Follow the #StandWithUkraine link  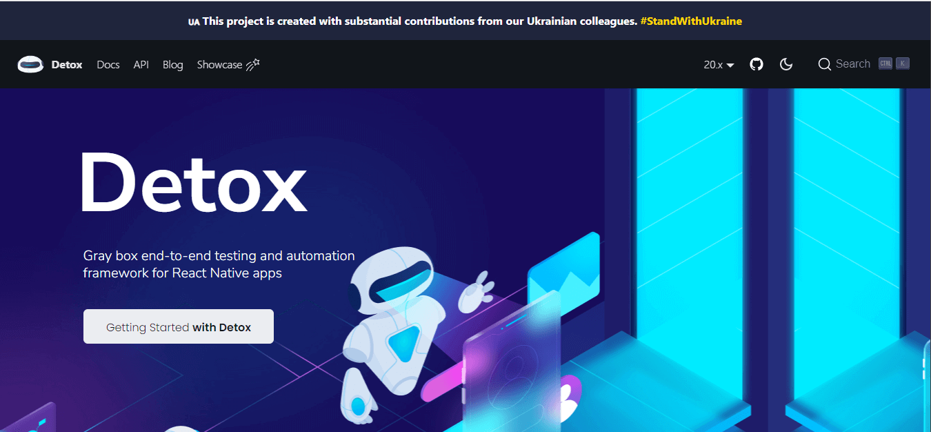pos(691,21)
